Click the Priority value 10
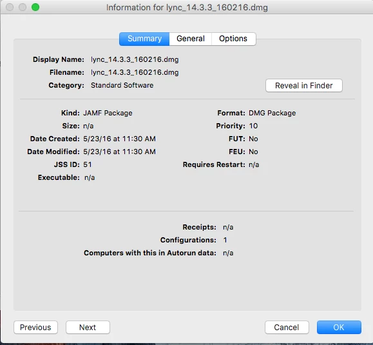Screen dimensions: 373x345 (x=253, y=126)
